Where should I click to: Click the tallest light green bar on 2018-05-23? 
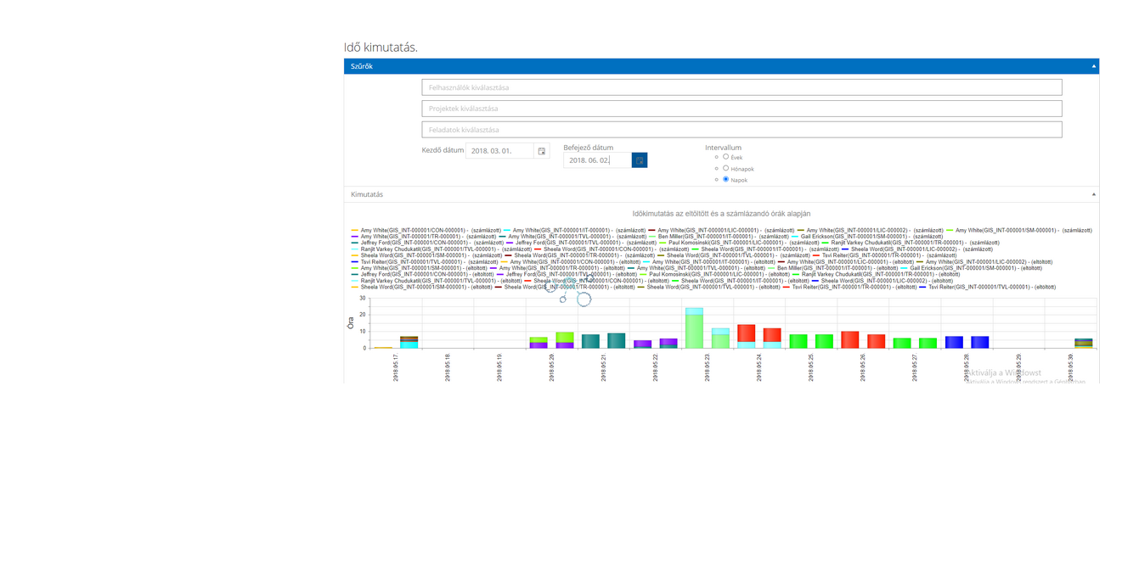(694, 331)
